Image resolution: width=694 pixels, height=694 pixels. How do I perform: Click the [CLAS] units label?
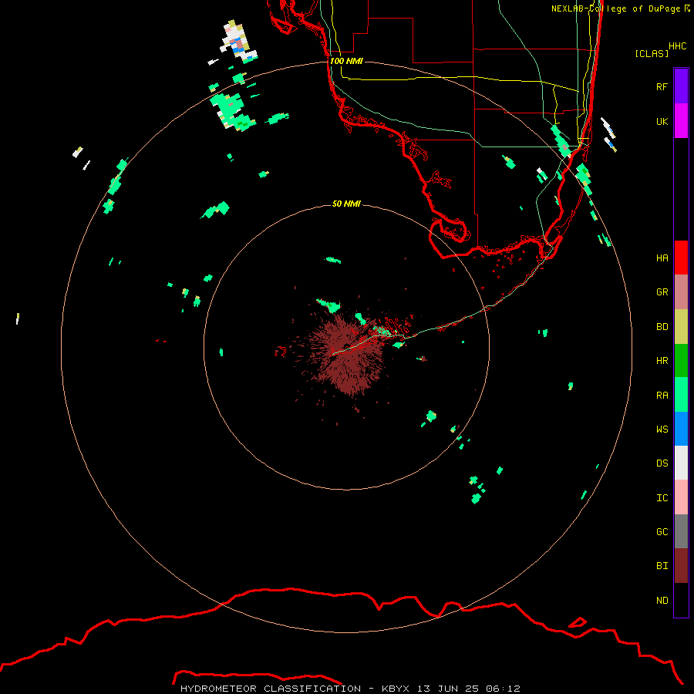(652, 53)
